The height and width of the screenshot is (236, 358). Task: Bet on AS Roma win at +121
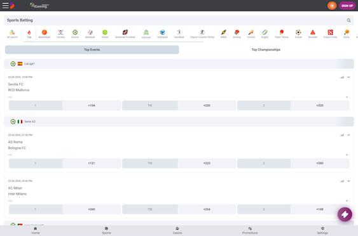point(65,163)
